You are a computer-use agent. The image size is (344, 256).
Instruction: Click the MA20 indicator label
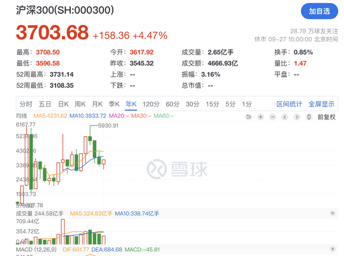click(x=119, y=116)
